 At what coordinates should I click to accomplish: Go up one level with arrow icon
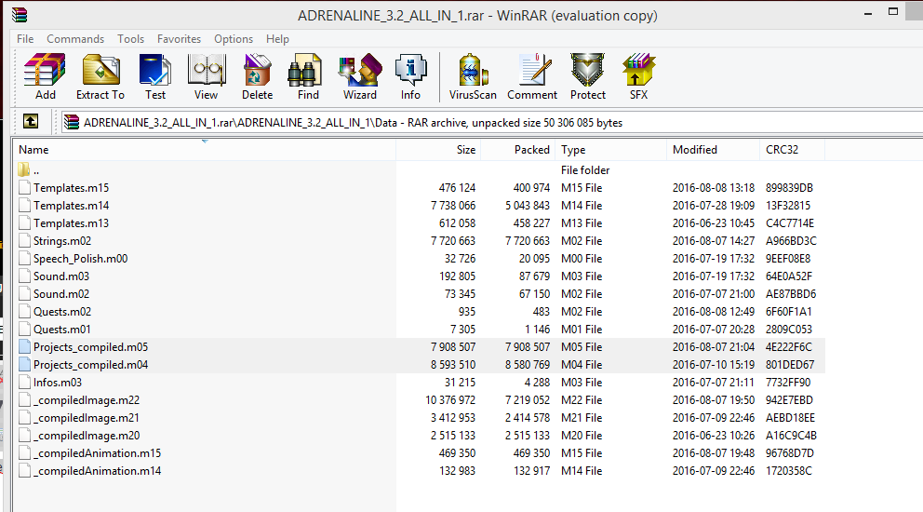[x=31, y=121]
